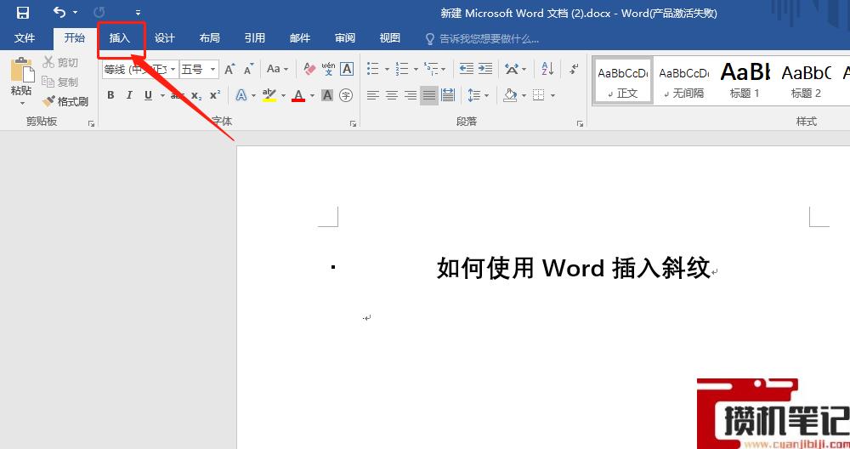Align text to the right
850x449 pixels.
click(411, 95)
